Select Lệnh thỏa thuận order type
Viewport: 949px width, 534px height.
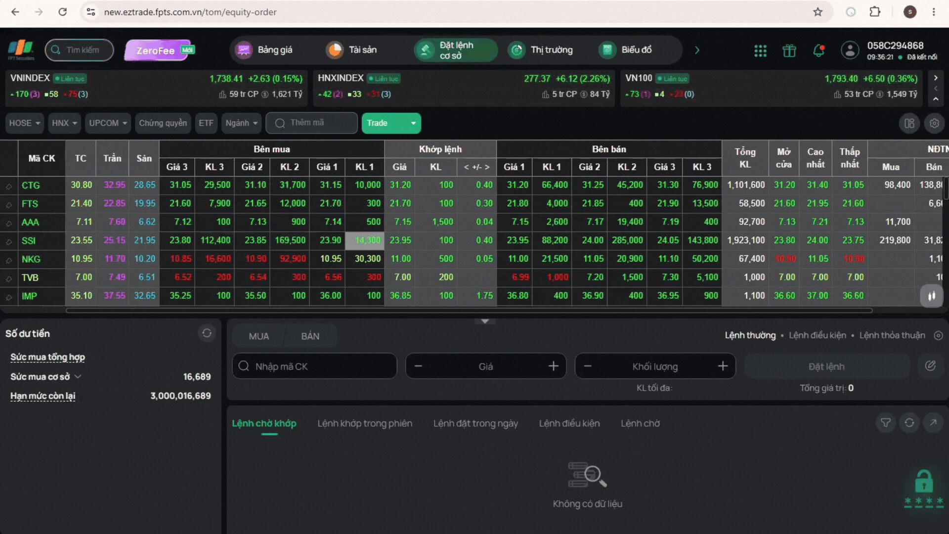[892, 335]
